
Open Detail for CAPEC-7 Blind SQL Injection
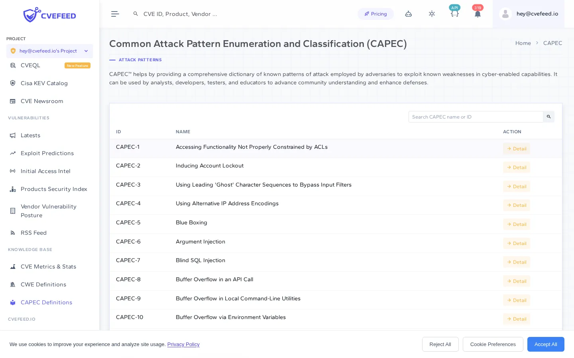(x=517, y=262)
